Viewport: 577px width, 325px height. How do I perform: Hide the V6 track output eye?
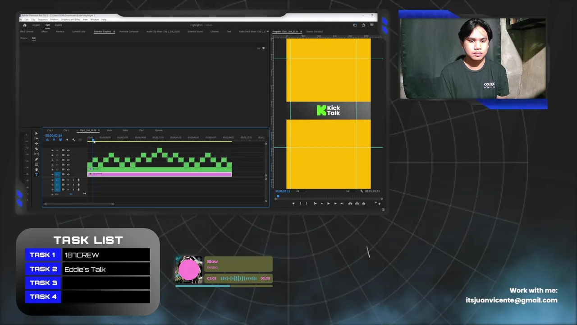click(x=68, y=150)
